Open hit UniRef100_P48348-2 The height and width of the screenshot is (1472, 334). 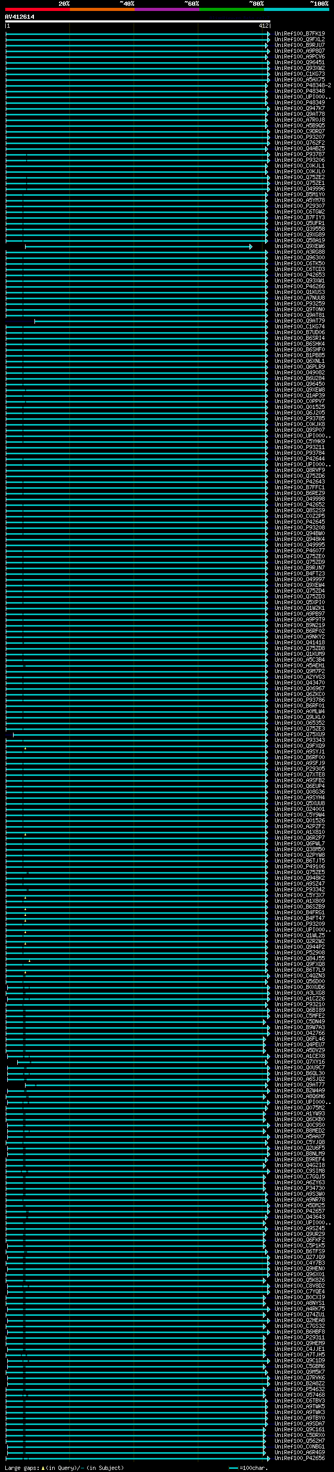point(303,85)
